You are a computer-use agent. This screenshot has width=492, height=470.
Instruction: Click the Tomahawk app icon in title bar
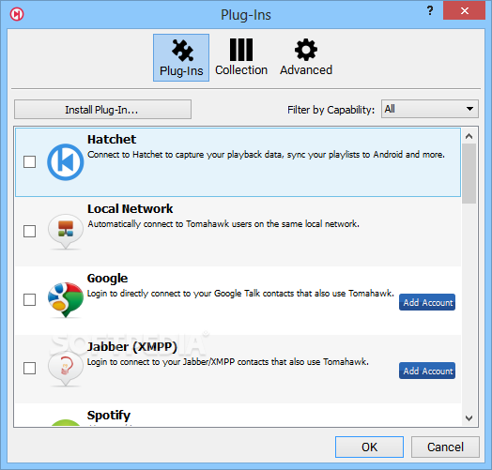(17, 14)
